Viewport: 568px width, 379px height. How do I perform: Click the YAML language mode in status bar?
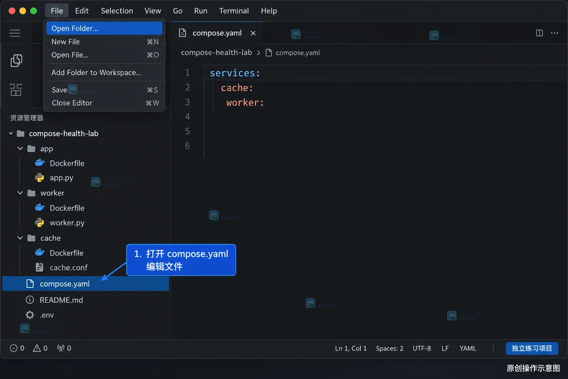coord(468,348)
